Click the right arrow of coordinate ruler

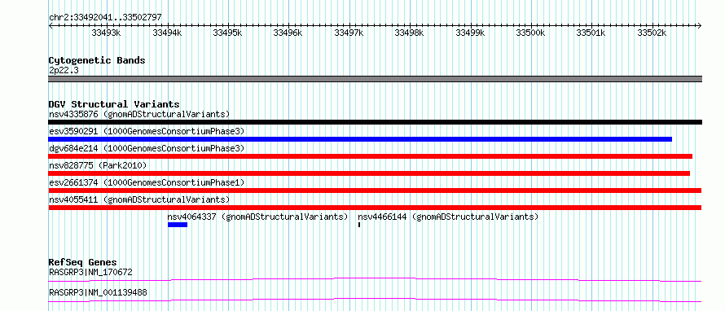click(x=699, y=25)
